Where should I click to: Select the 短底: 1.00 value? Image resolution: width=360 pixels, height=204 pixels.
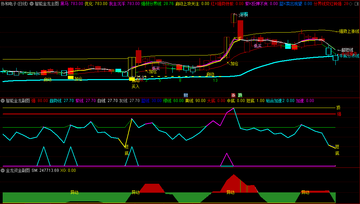pyautogui.click(x=255, y=101)
